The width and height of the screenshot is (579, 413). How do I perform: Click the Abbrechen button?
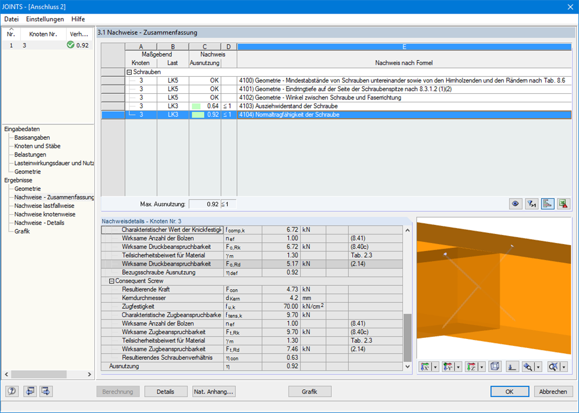tap(553, 392)
